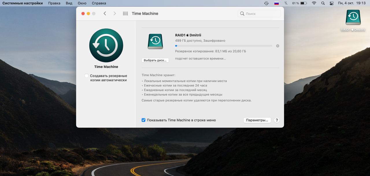Screen dimensions: 370x176
Task: Click the 'Поиск' search field
Action: point(259,14)
